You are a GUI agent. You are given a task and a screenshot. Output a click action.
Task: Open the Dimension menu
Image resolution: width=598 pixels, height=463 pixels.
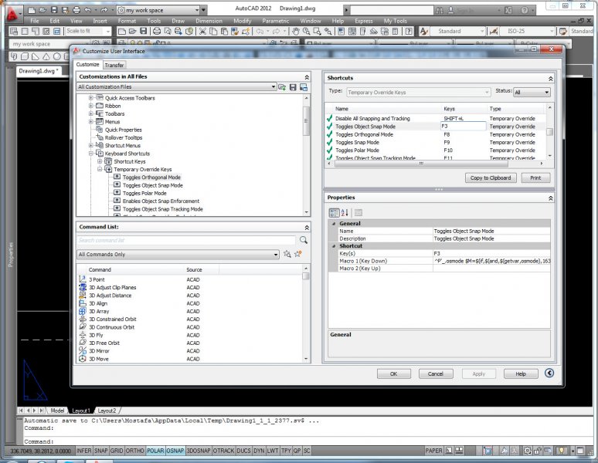click(209, 21)
